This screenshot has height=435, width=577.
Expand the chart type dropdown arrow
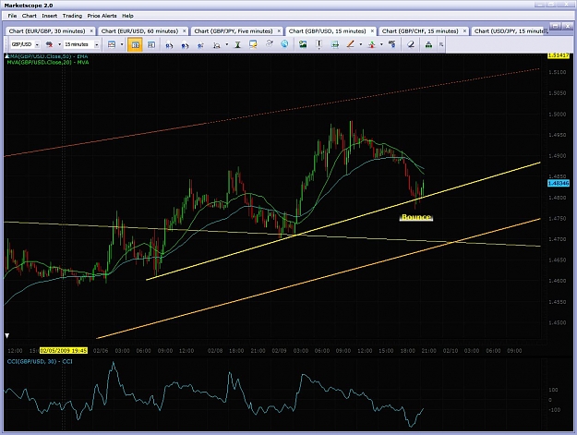[122, 44]
